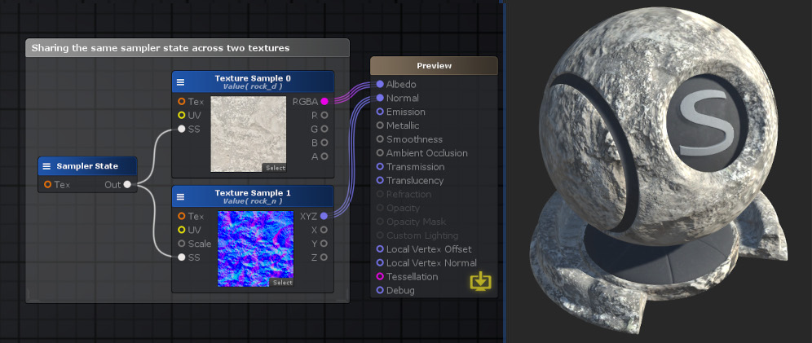
Task: Click the SS input port on Texture Sample 0
Action: pos(181,130)
